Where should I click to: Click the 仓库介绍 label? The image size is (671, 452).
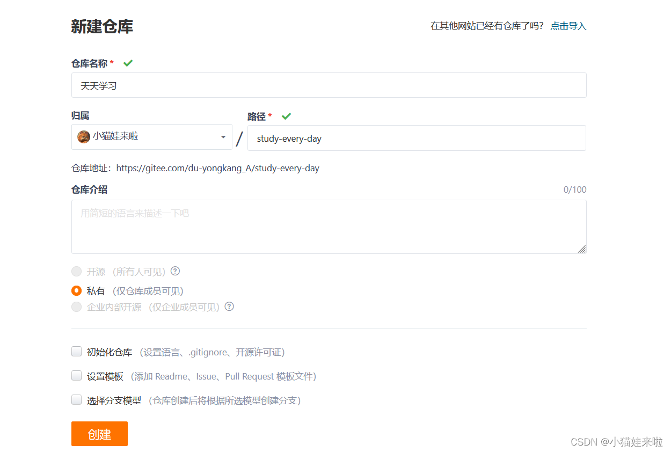point(89,189)
